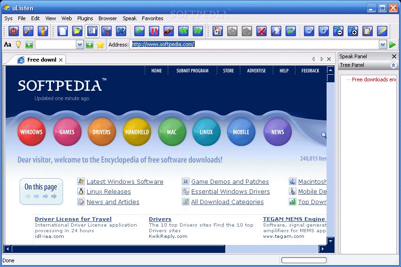Screen dimensions: 401x267
Task: Close the 'Free downl' tab
Action: (61, 60)
